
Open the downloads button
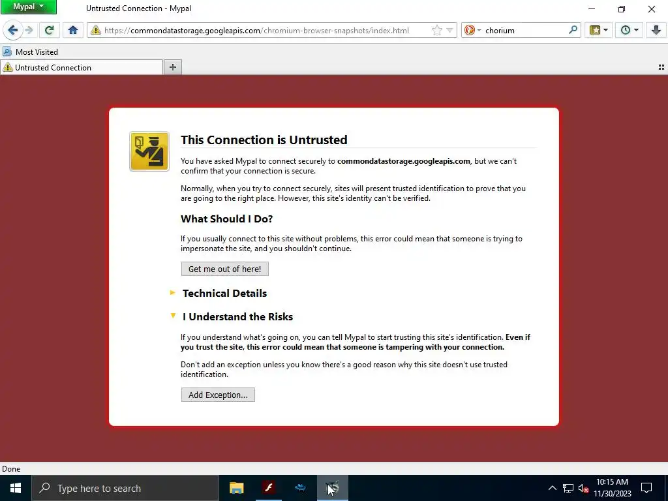click(x=656, y=30)
